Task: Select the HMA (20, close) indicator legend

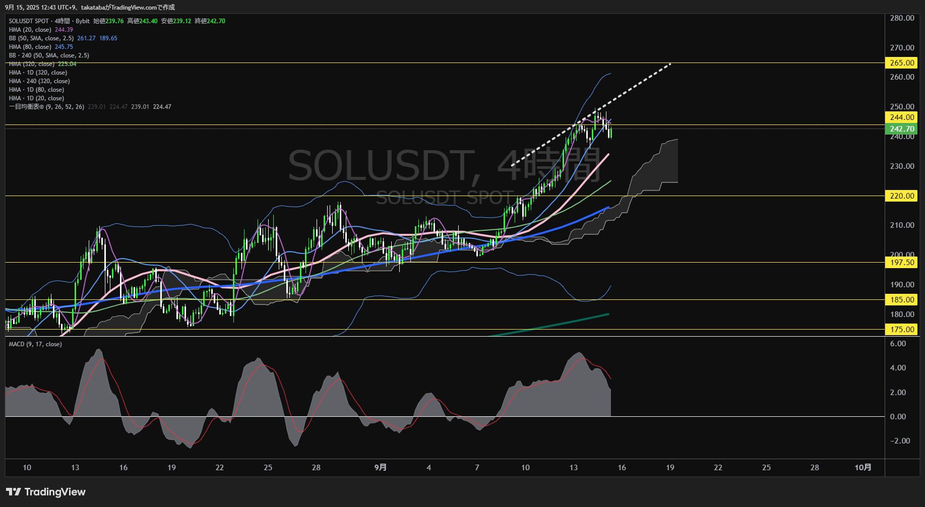Action: click(x=30, y=30)
